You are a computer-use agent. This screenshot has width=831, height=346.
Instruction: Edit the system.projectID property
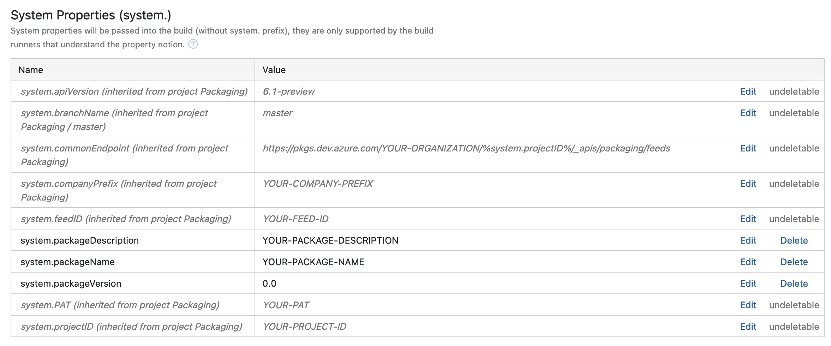coord(748,327)
